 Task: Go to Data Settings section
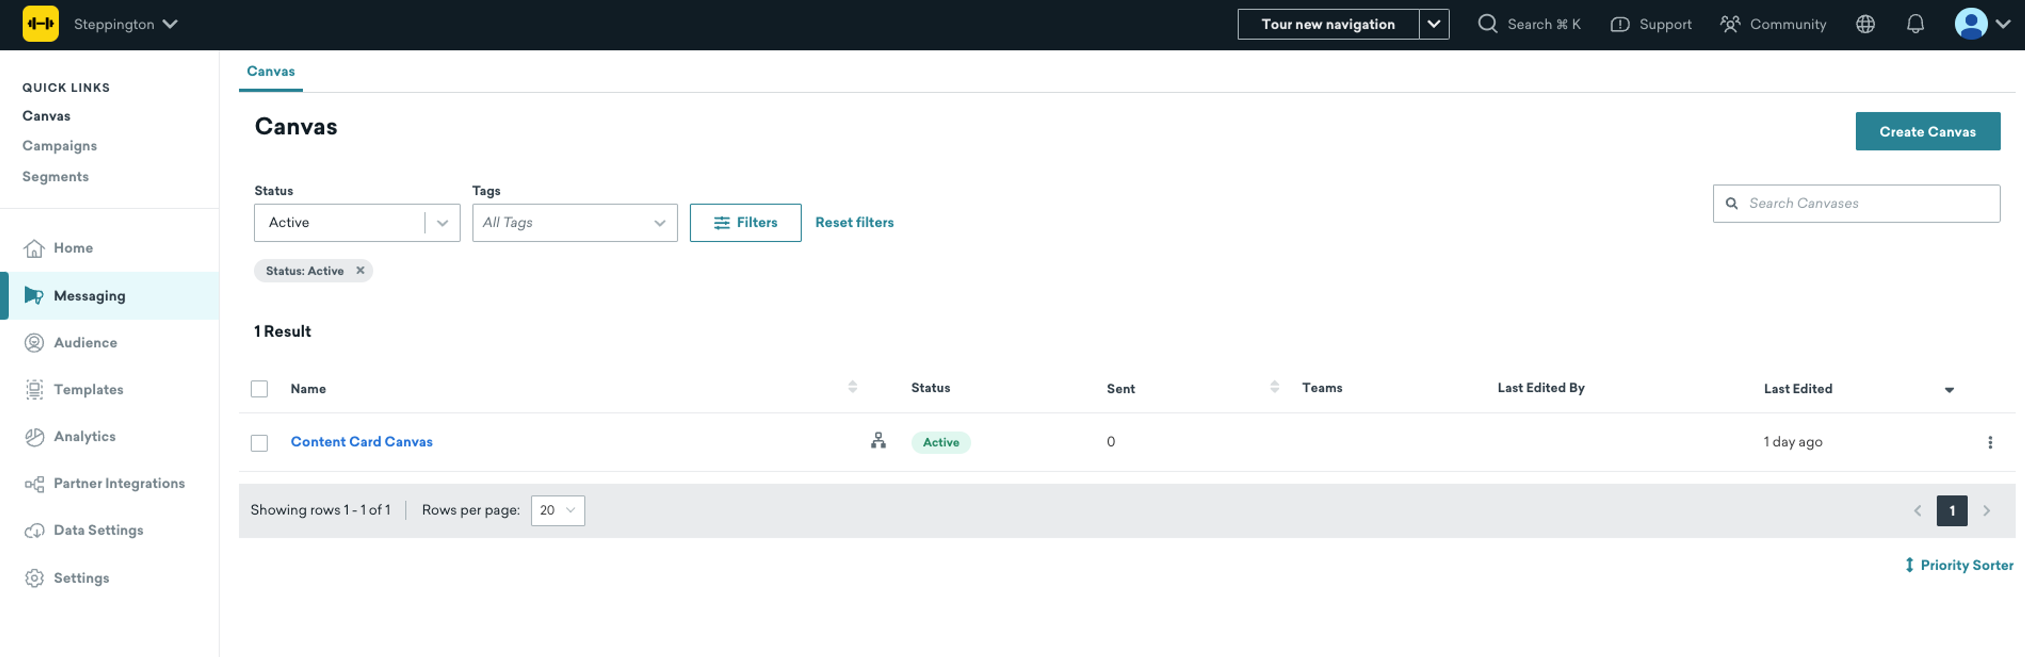click(x=98, y=531)
